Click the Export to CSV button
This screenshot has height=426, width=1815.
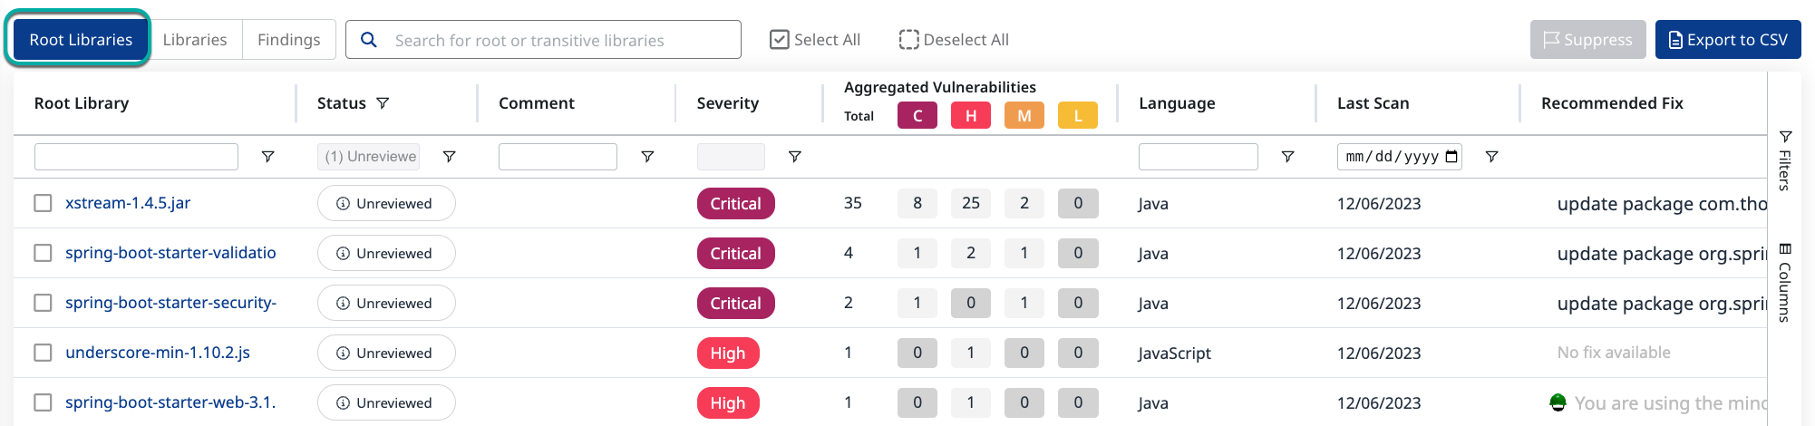[x=1727, y=40]
